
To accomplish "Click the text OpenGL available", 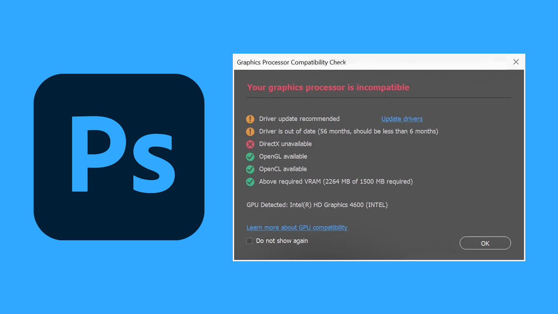I will coord(283,157).
